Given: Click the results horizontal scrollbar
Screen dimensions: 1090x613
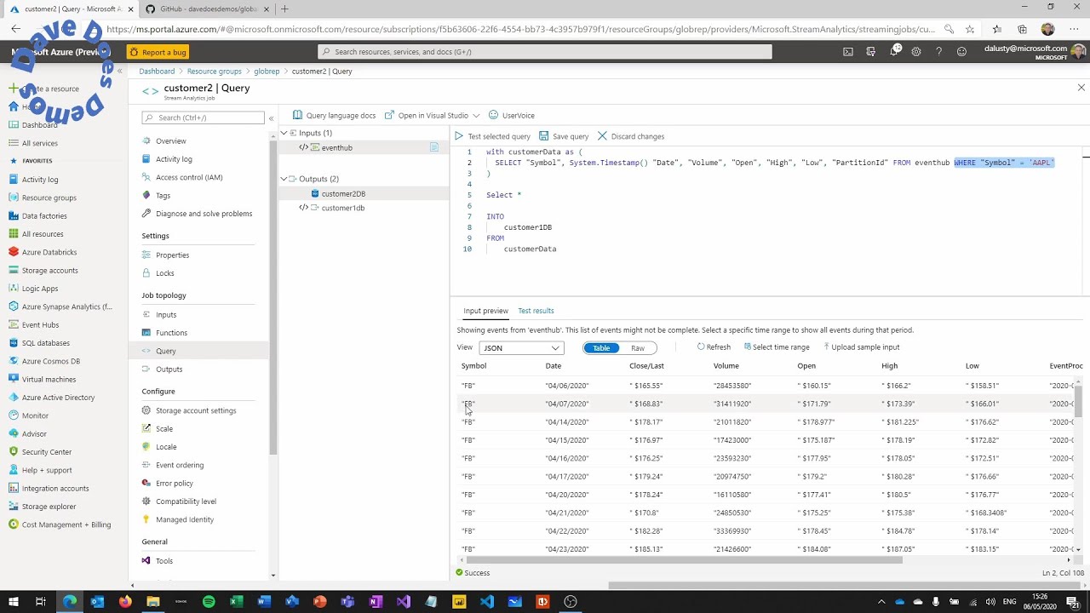Looking at the screenshot, I should pos(684,560).
